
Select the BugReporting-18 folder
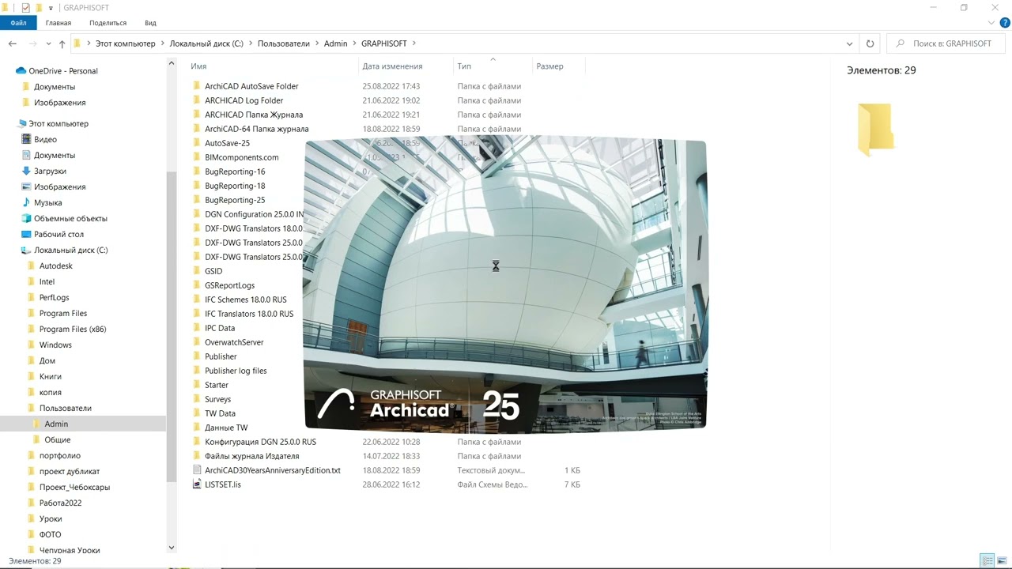tap(235, 186)
